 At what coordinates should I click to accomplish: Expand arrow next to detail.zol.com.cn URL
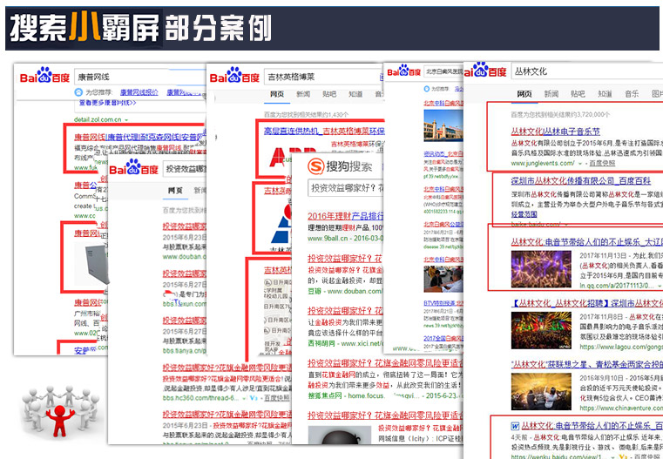tap(126, 120)
